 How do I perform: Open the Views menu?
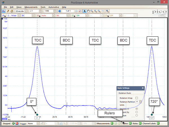pos(19,7)
